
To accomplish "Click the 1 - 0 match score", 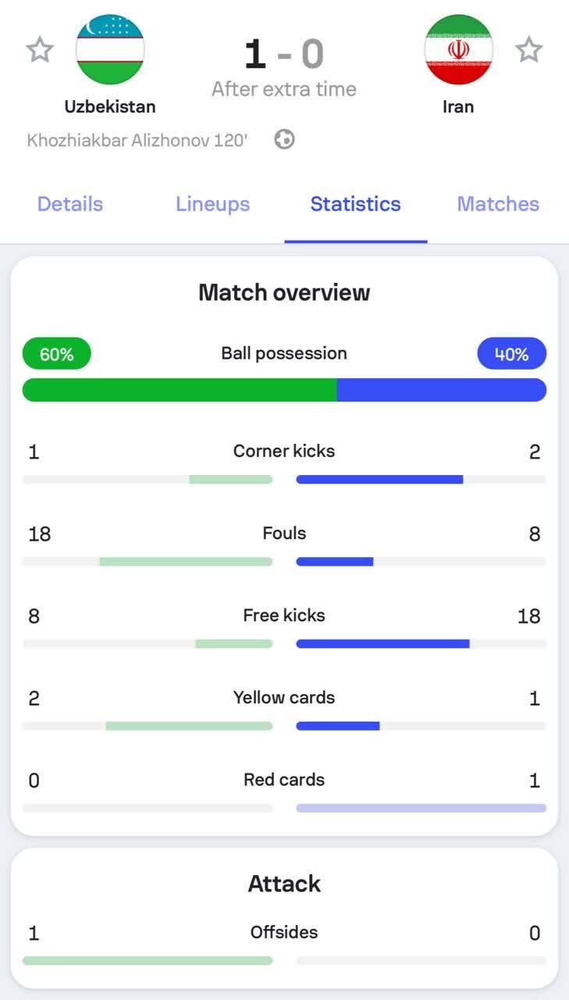I will pos(284,55).
